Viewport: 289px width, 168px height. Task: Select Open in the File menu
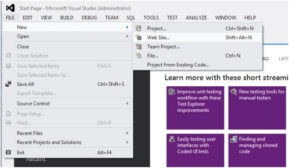(x=67, y=36)
